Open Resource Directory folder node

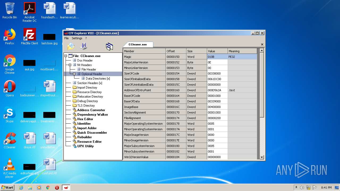point(89,92)
